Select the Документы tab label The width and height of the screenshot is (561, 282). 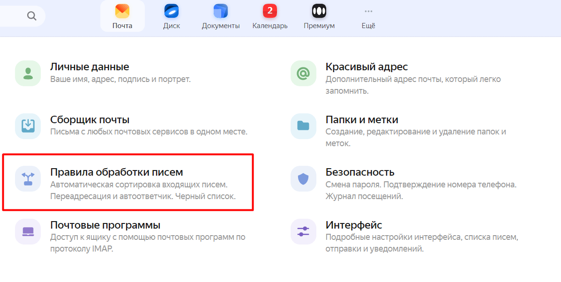coord(221,26)
